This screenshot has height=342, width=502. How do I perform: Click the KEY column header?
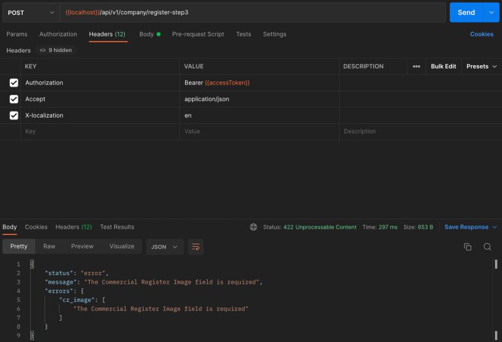point(31,66)
